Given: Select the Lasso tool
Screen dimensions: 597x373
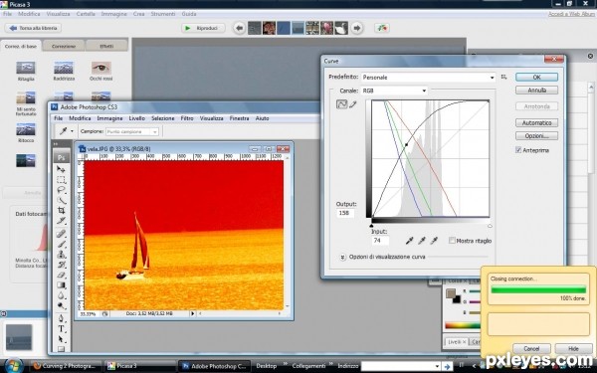Looking at the screenshot, I should (61, 190).
